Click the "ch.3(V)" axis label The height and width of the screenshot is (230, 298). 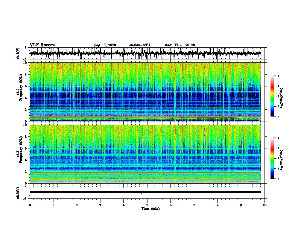(18, 193)
